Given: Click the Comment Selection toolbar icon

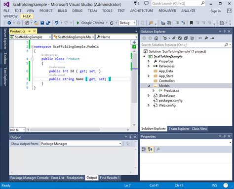Looking at the screenshot, I should point(177,23).
